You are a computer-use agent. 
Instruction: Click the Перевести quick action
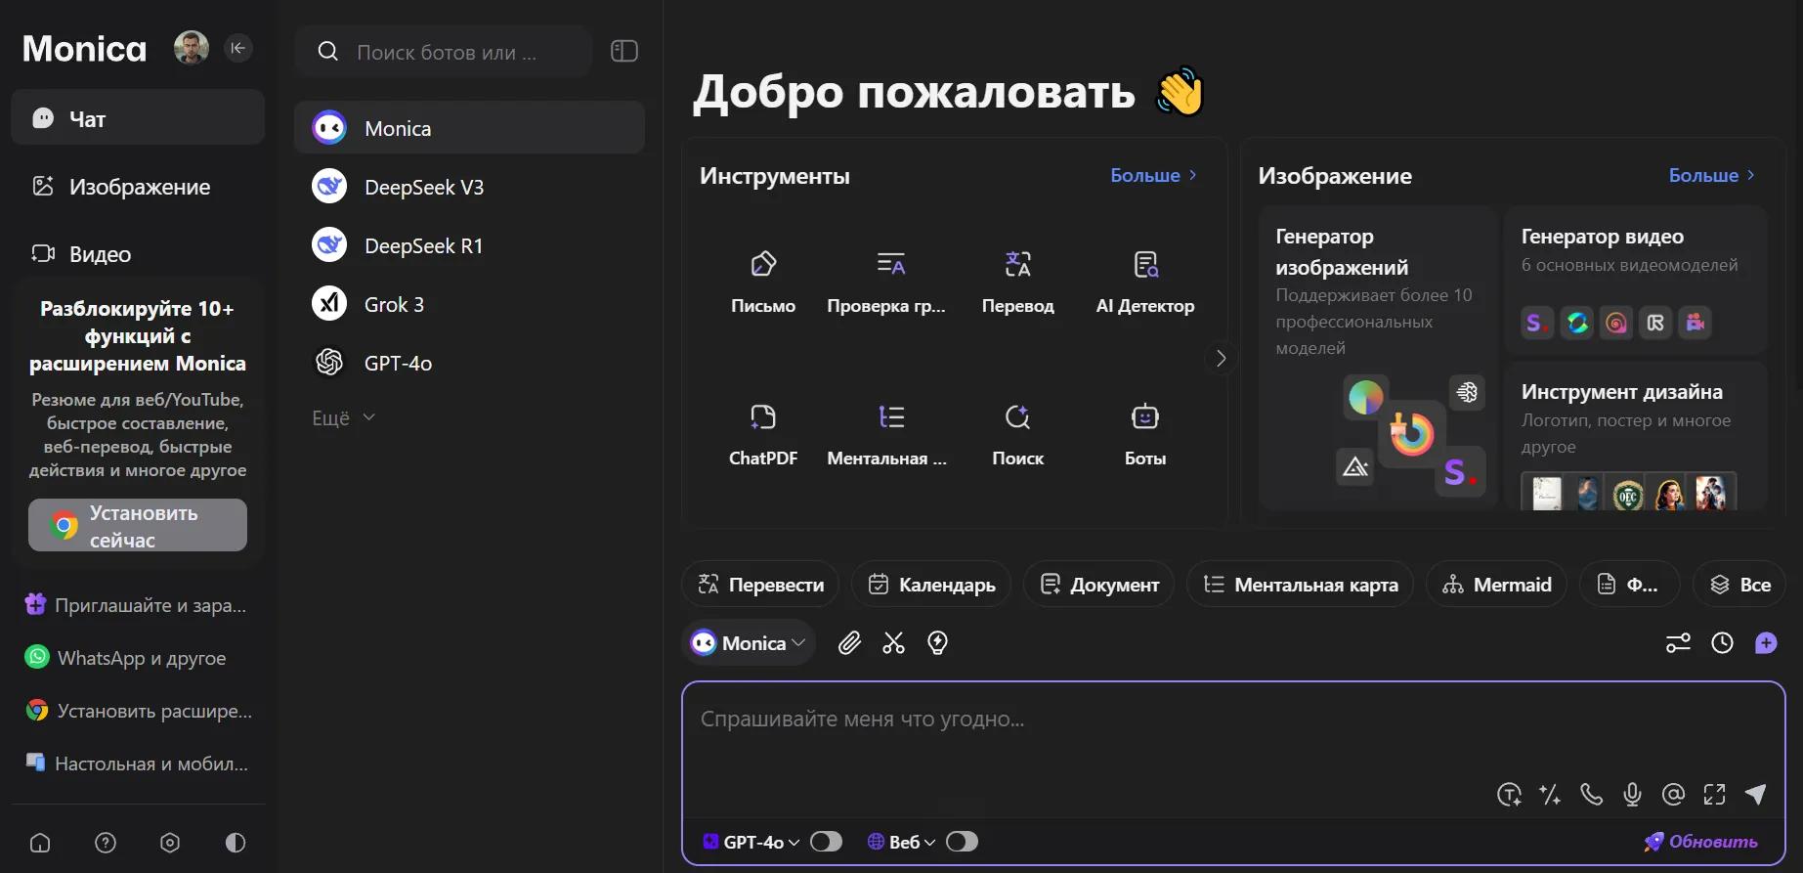760,584
